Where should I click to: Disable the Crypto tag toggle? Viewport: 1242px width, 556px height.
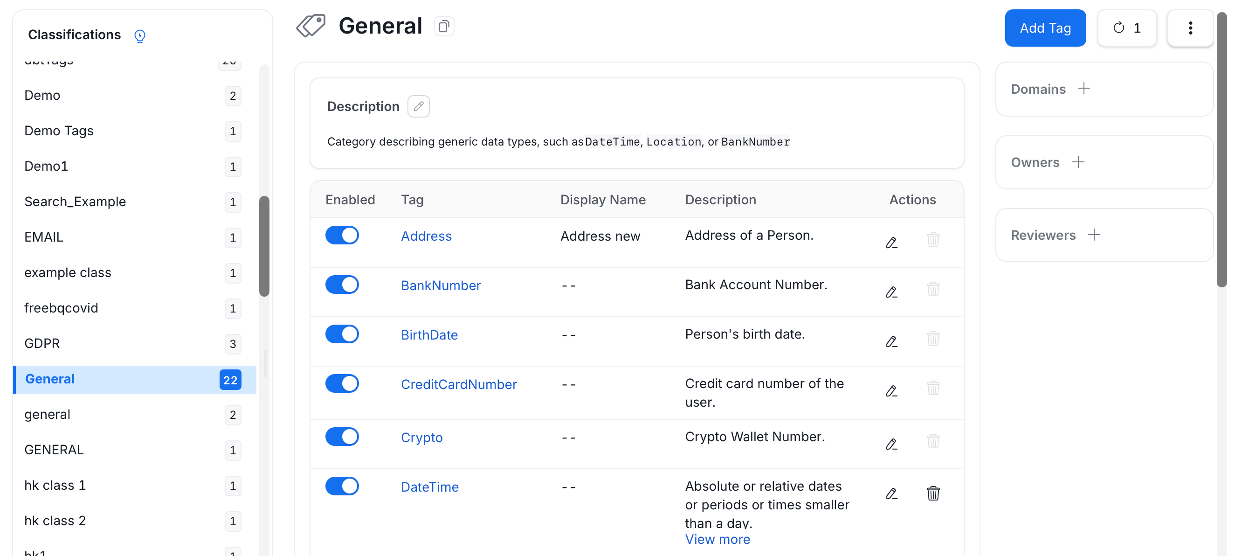[342, 437]
